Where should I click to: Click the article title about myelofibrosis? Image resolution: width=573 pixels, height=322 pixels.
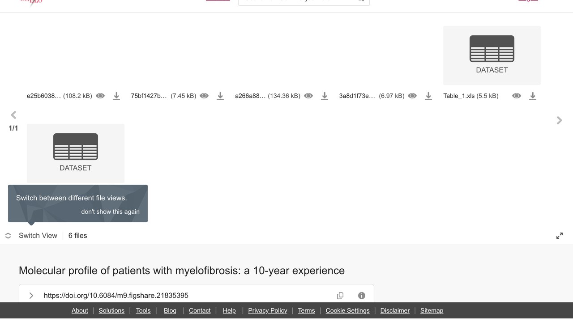click(x=182, y=271)
